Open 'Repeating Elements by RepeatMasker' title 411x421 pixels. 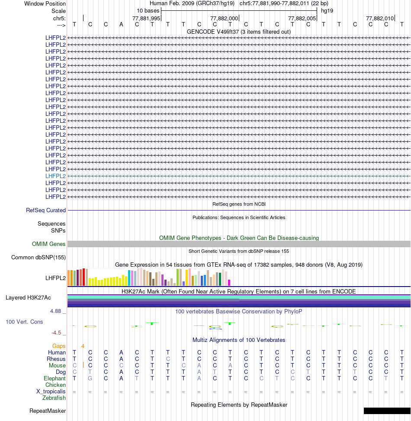pos(239,405)
